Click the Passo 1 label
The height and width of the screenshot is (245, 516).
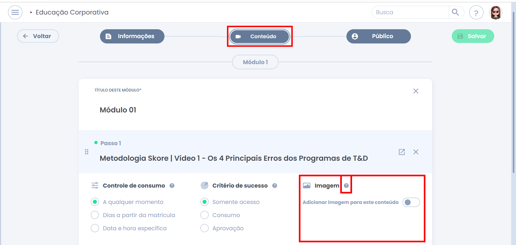111,143
